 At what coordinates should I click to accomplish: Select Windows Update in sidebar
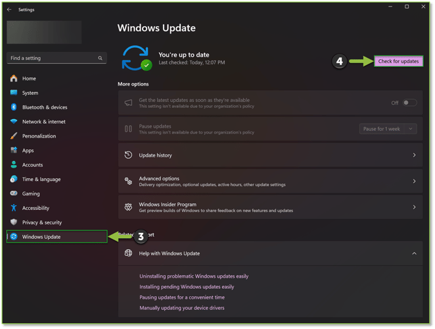coord(57,236)
